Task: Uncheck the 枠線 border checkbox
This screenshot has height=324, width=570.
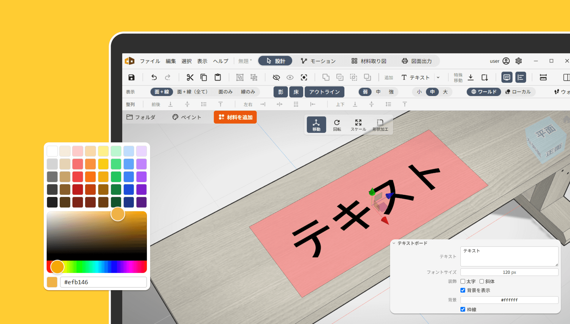Action: pos(463,309)
